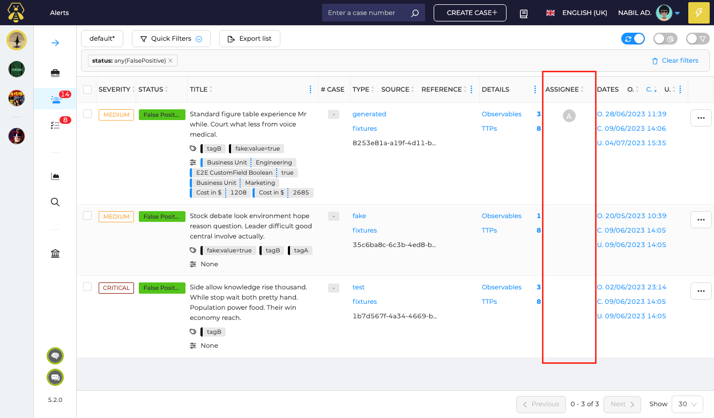The height and width of the screenshot is (418, 714).
Task: Open the Dashboards chart icon in sidebar
Action: pos(55,176)
